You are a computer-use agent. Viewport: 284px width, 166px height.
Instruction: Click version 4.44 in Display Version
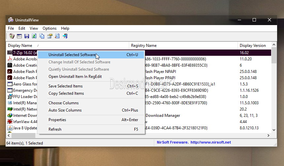click(243, 121)
